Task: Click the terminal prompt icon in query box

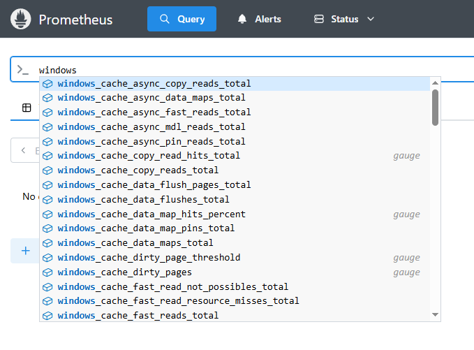Action: (x=22, y=70)
